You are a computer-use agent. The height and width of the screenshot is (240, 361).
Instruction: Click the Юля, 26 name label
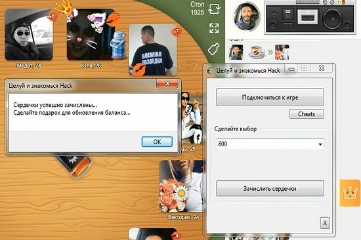(91, 66)
